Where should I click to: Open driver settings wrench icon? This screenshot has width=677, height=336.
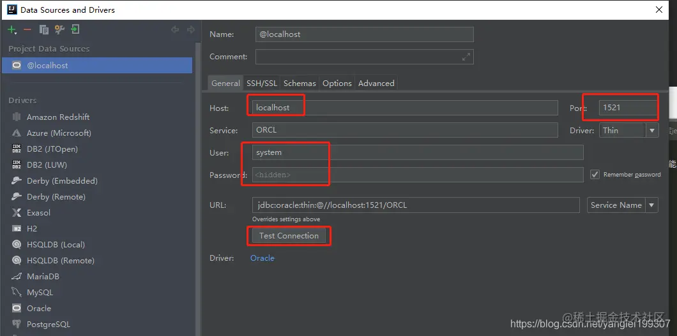click(59, 29)
